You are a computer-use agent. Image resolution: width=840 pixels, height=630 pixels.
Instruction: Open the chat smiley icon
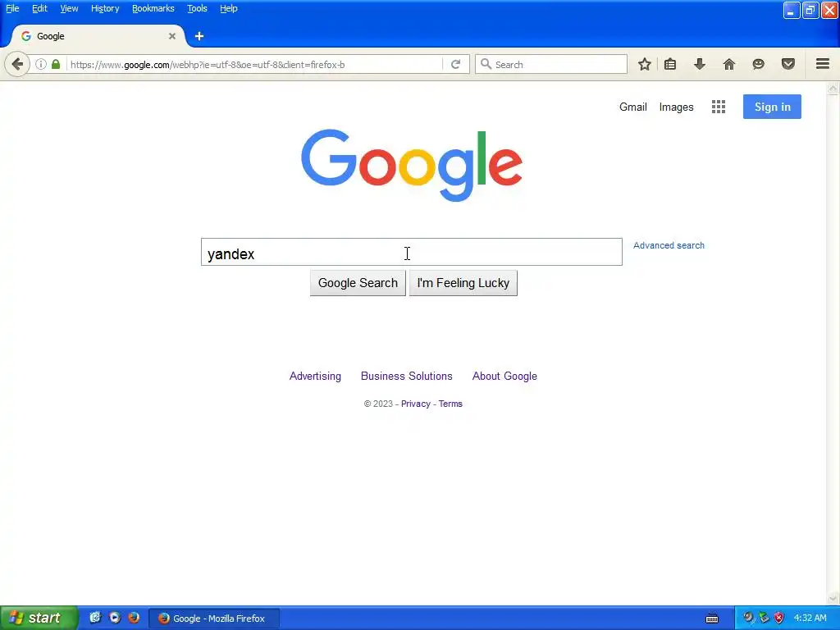tap(759, 64)
